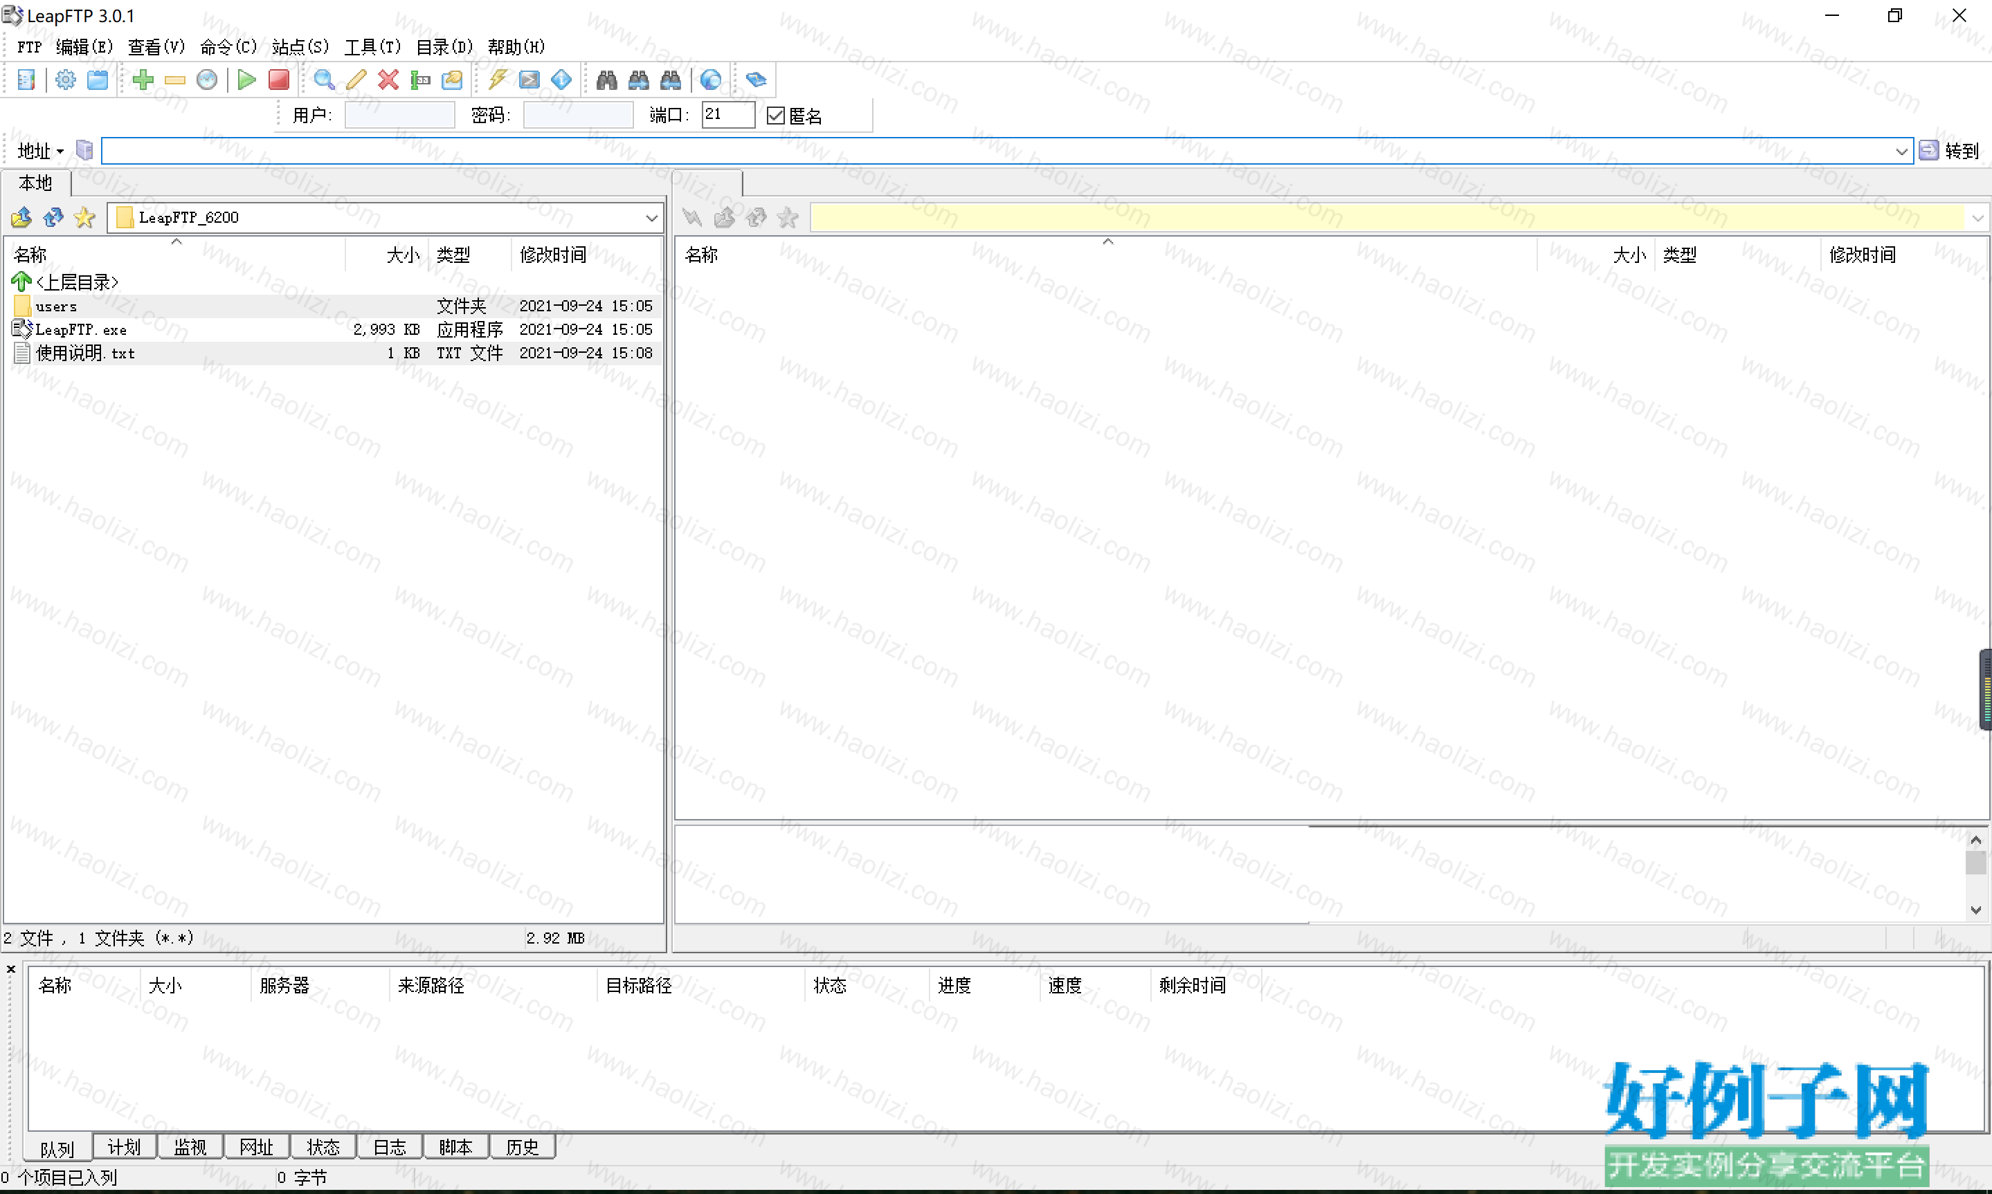Switch to the 计划 tab
This screenshot has width=1992, height=1194.
124,1148
